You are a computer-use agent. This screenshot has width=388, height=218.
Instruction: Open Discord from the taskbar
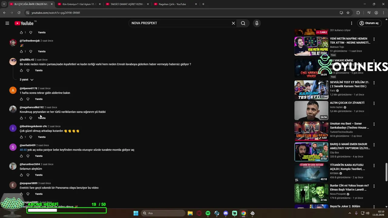point(226,213)
